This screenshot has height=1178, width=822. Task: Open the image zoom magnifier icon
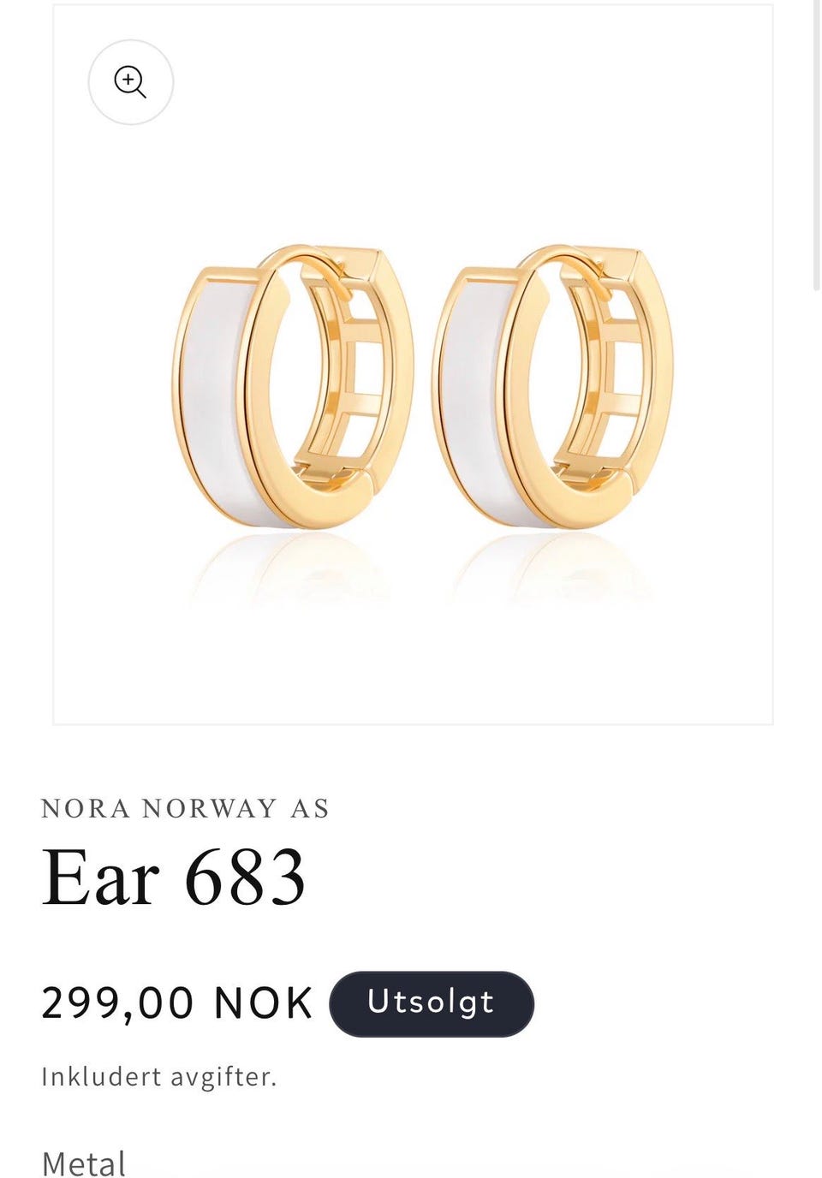click(x=131, y=82)
